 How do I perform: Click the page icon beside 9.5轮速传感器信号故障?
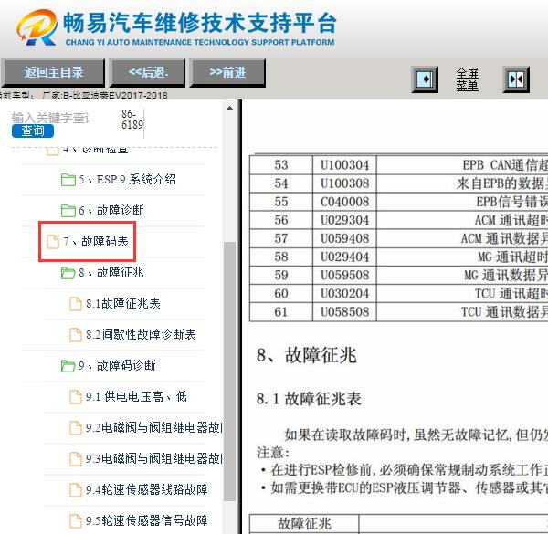76,521
